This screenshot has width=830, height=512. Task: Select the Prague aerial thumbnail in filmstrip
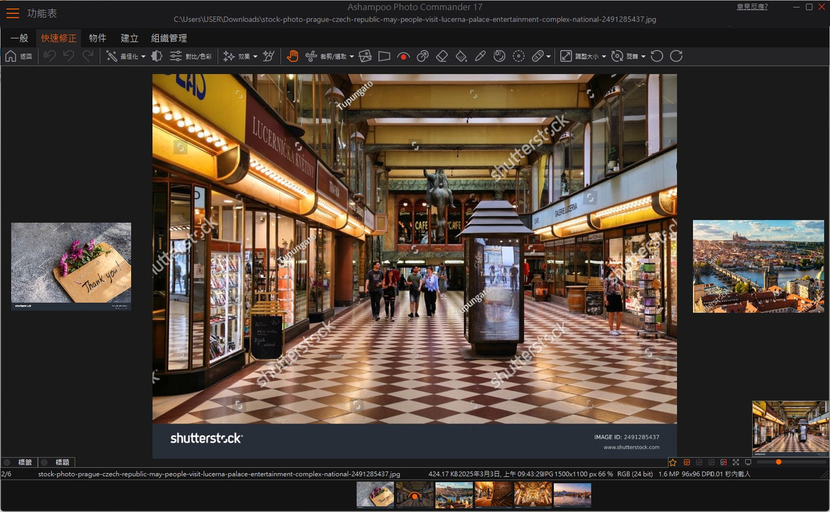click(454, 495)
